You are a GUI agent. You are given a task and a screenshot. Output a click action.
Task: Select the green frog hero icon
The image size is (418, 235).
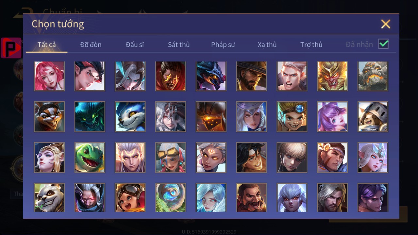pos(90,157)
